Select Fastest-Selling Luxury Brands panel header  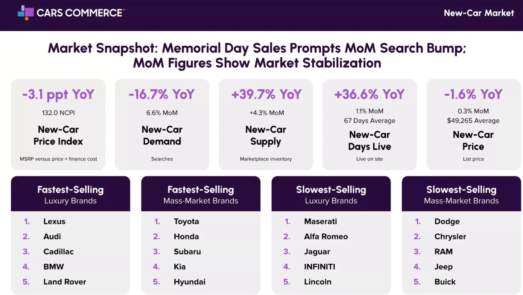(70, 194)
